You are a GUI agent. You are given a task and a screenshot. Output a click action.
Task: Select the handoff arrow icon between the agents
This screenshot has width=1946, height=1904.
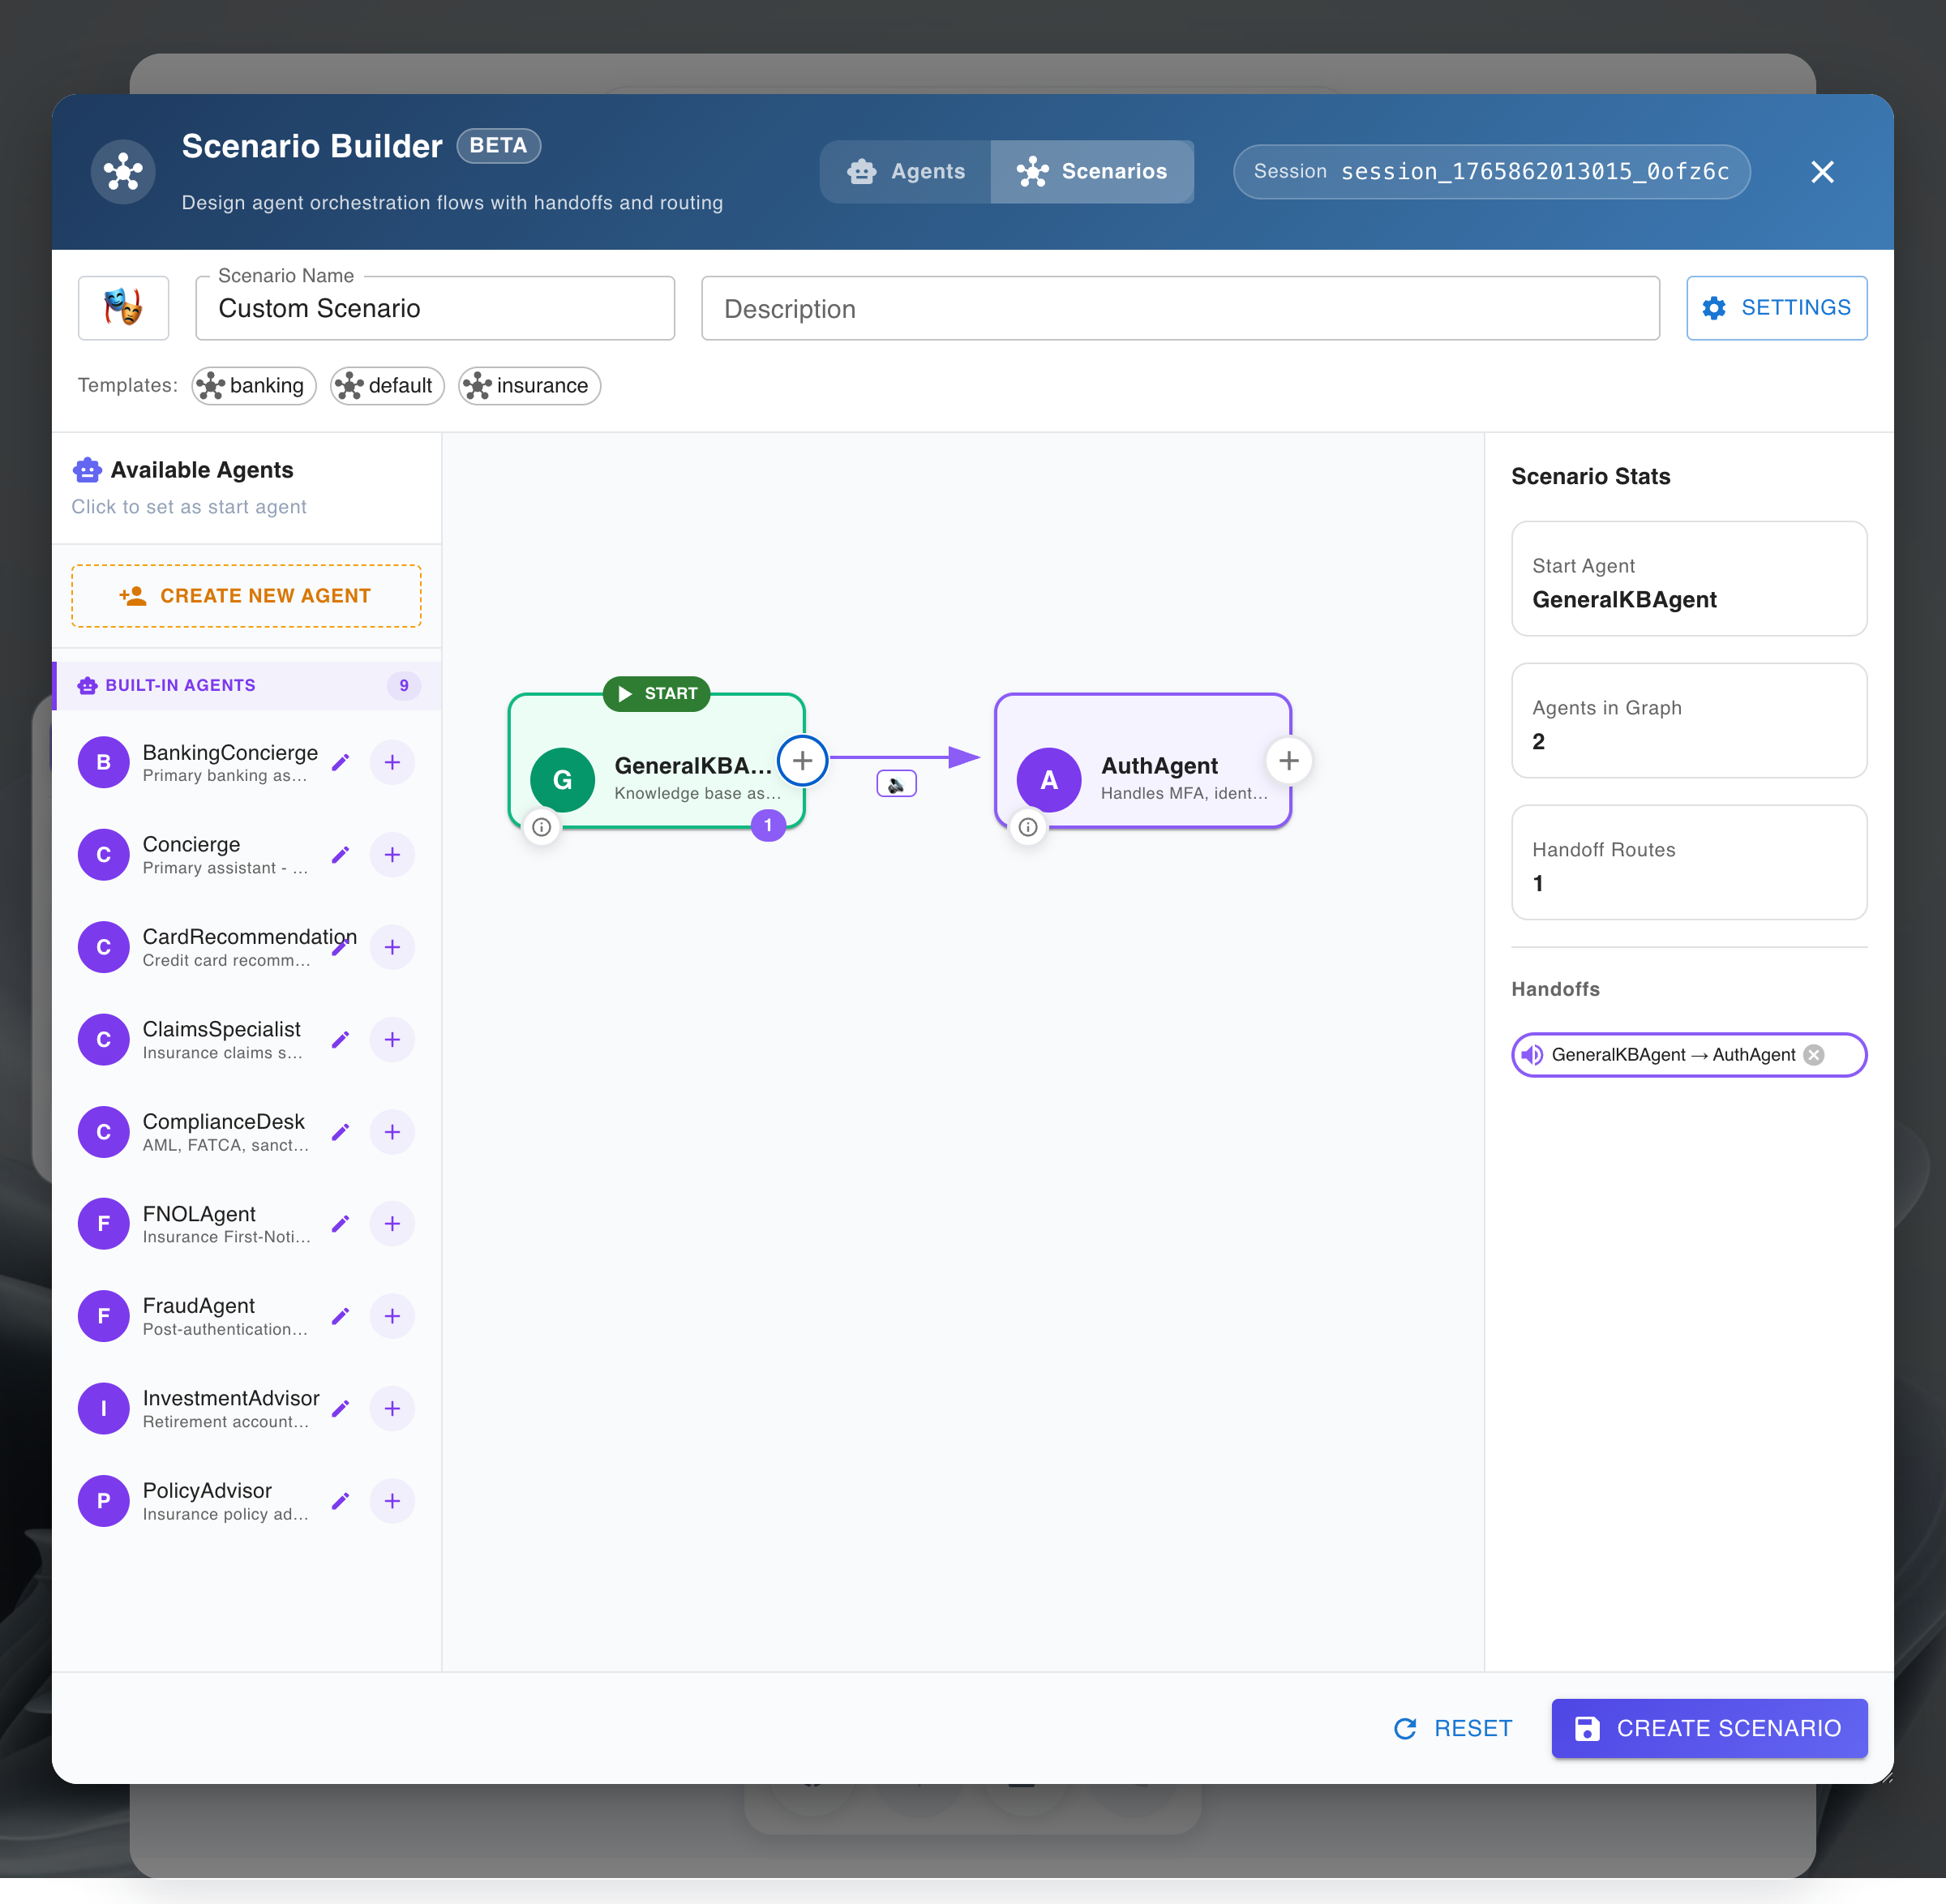pos(895,784)
